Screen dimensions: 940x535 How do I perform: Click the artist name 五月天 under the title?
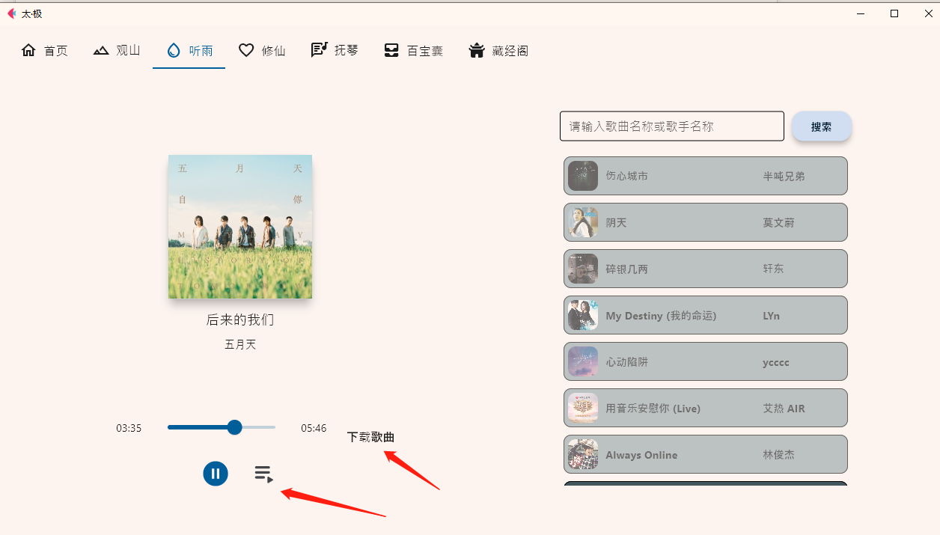pos(240,344)
